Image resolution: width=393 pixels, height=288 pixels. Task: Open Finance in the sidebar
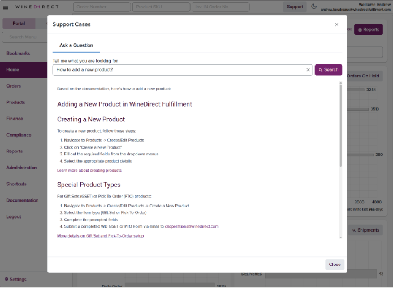(x=15, y=119)
